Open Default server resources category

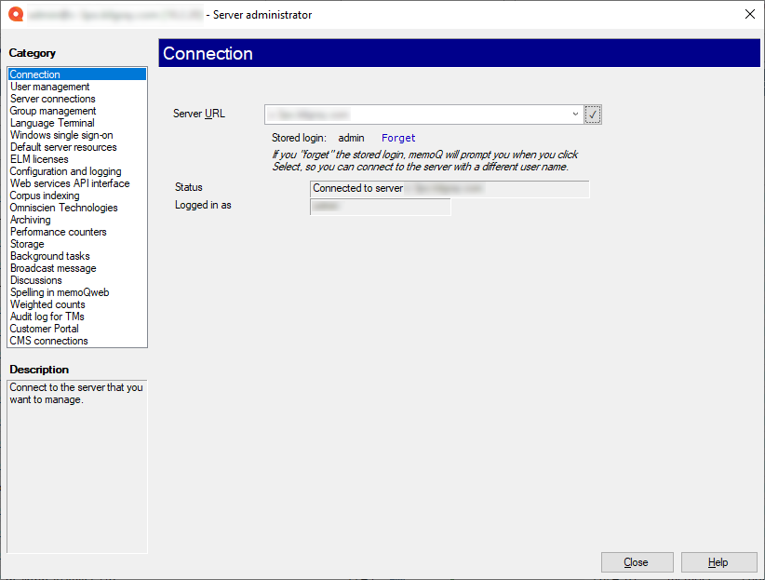coord(77,147)
